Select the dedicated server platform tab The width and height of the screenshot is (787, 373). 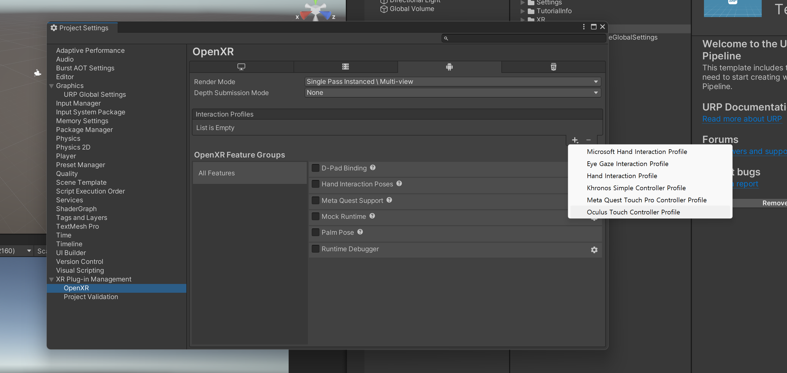345,67
